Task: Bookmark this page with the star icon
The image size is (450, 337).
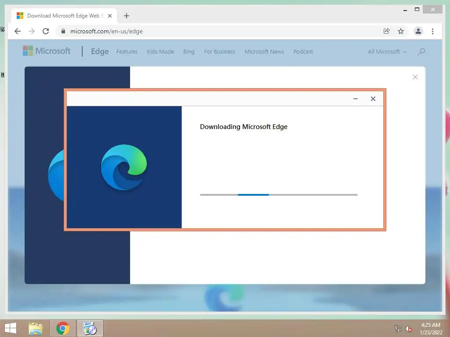Action: coord(401,31)
